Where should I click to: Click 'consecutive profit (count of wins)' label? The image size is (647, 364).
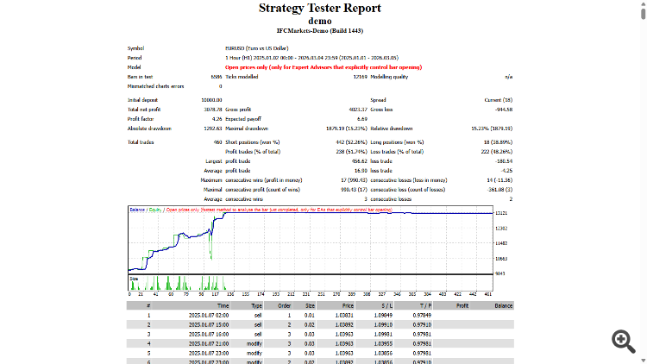coord(263,190)
